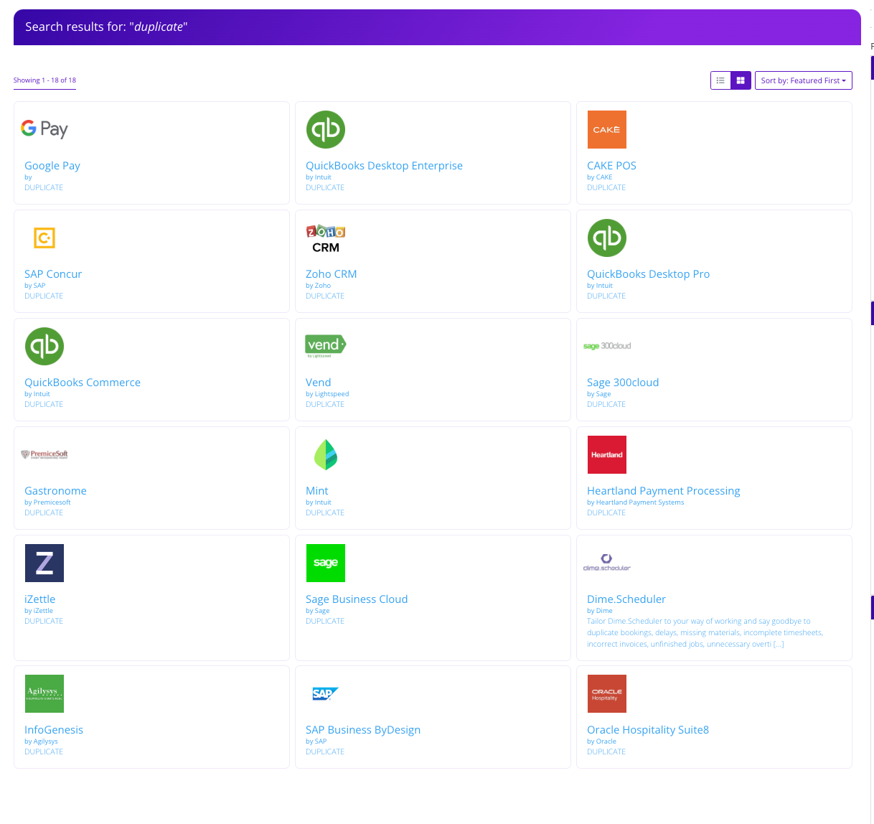The height and width of the screenshot is (824, 874).
Task: Click 'by Premicesoft' under Gastronome
Action: [x=47, y=502]
